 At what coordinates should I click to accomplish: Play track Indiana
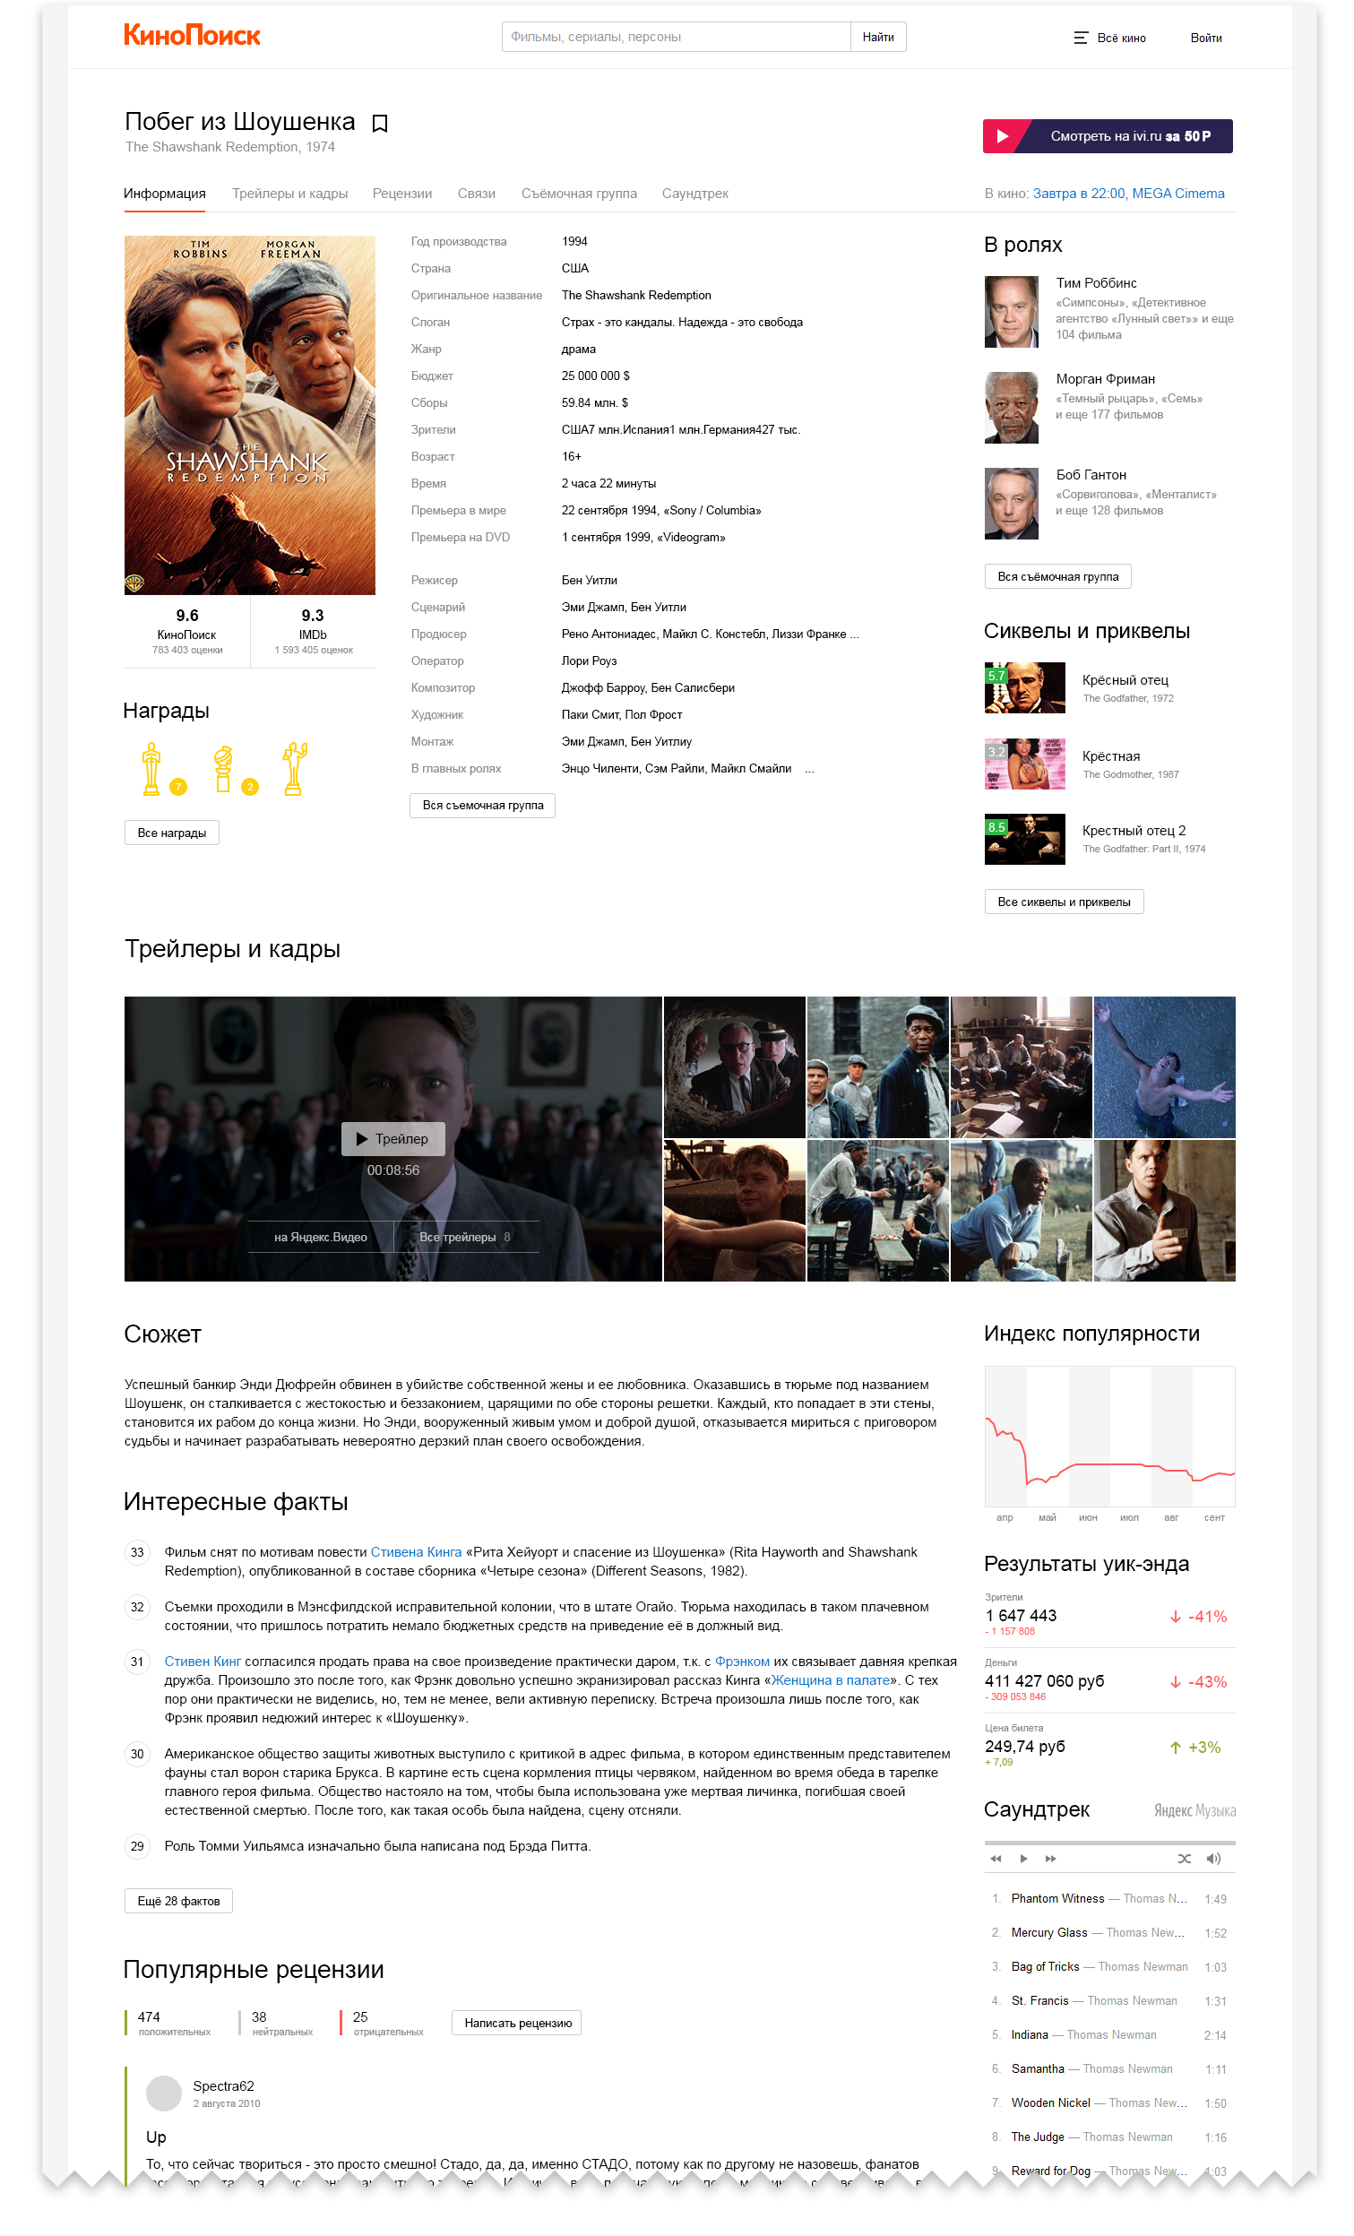click(x=1110, y=2034)
